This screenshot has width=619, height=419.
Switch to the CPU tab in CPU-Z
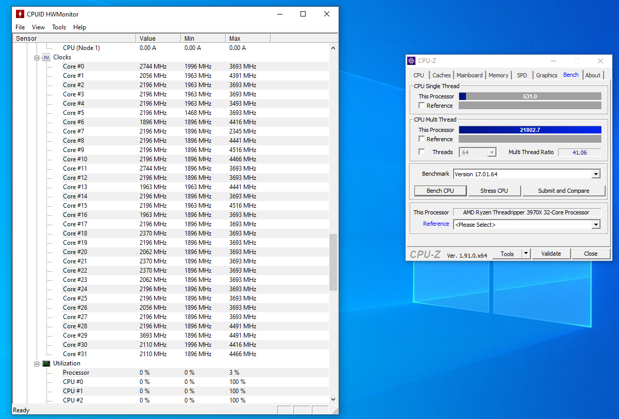[419, 75]
